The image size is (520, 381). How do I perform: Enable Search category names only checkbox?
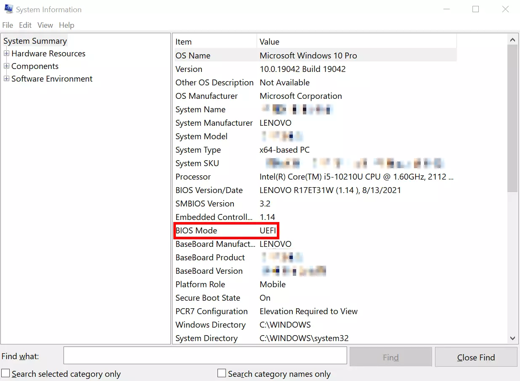(222, 373)
